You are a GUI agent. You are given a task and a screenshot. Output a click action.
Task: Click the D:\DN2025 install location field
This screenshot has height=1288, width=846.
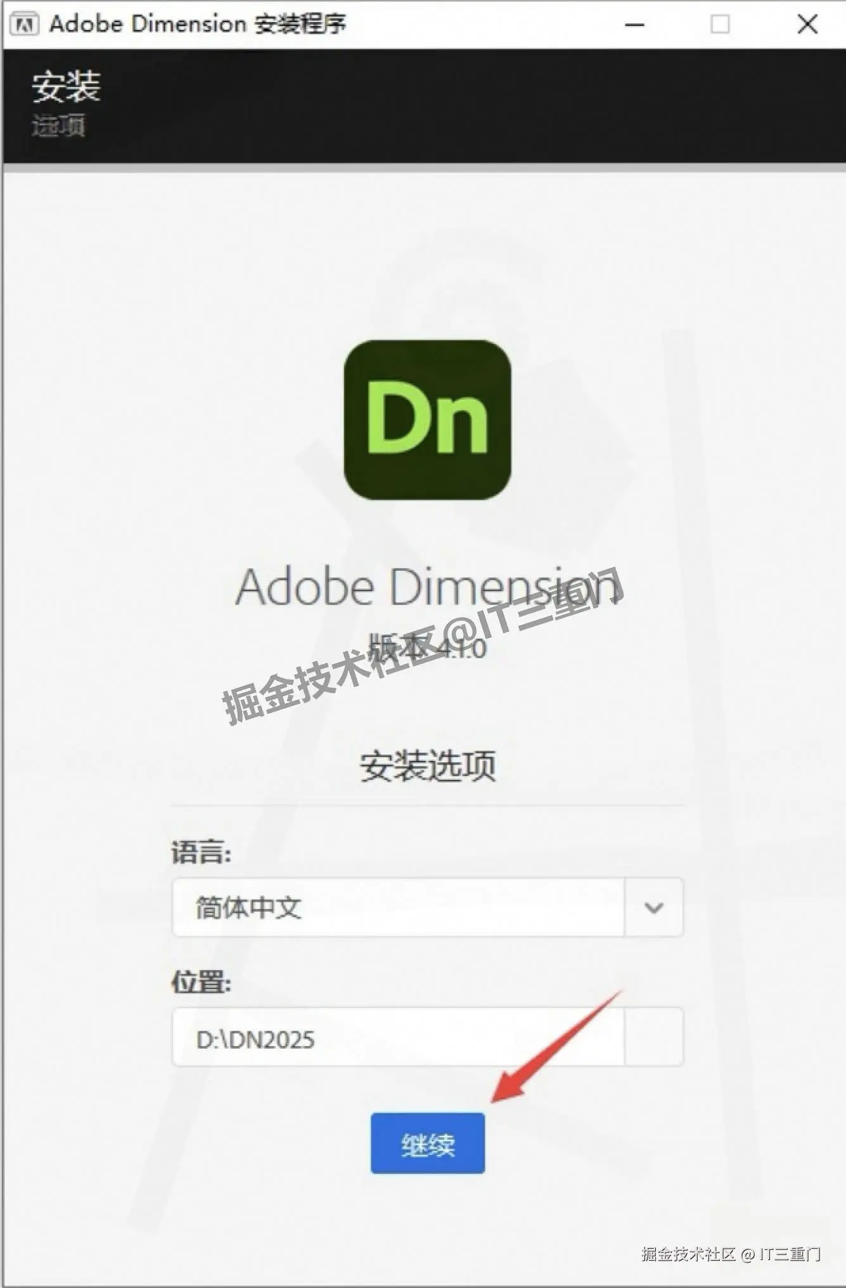click(399, 1037)
